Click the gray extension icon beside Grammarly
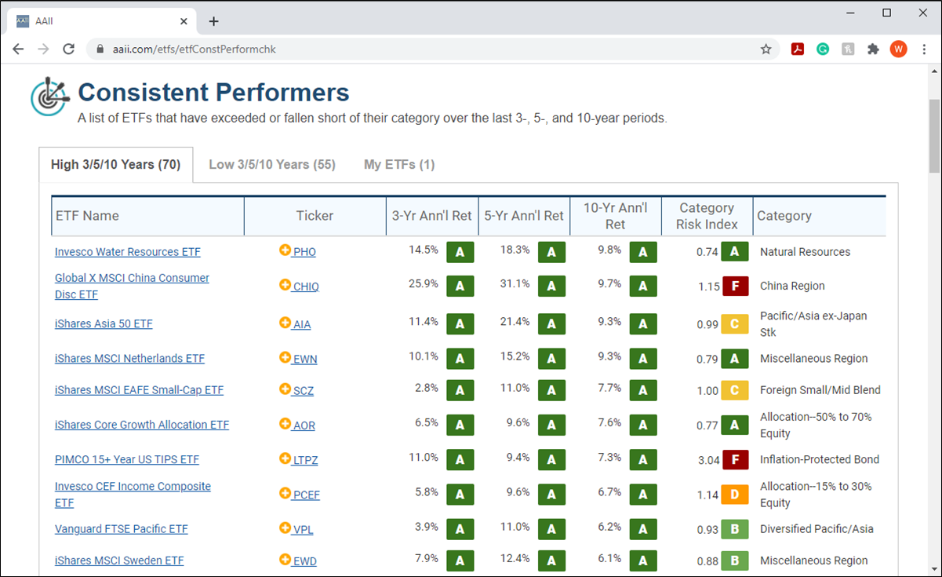942x577 pixels. pyautogui.click(x=848, y=49)
